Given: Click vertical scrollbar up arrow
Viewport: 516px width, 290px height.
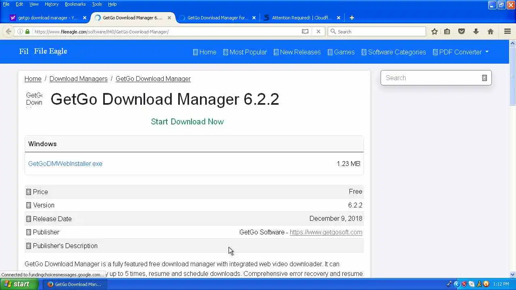Looking at the screenshot, I should [x=512, y=43].
